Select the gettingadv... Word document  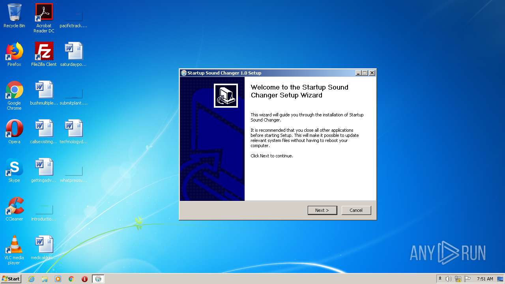44,170
